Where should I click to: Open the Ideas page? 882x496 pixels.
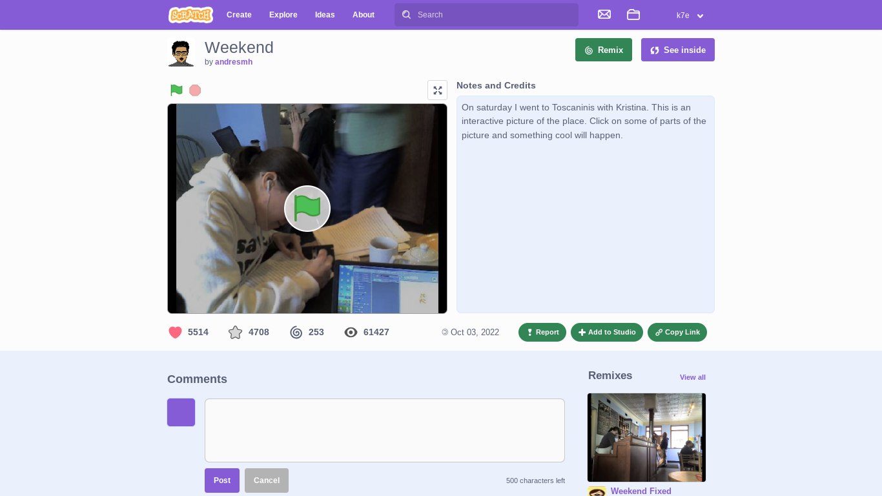(325, 15)
